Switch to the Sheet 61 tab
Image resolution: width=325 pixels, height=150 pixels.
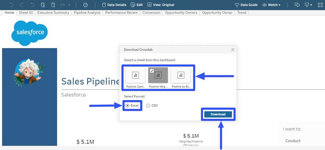click(x=26, y=13)
